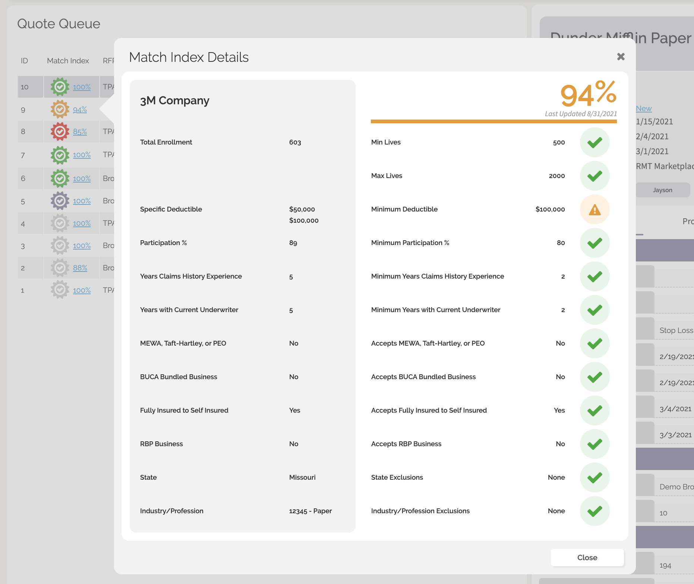
Task: Click the checkmark beside Minimum Participation %
Action: [594, 243]
